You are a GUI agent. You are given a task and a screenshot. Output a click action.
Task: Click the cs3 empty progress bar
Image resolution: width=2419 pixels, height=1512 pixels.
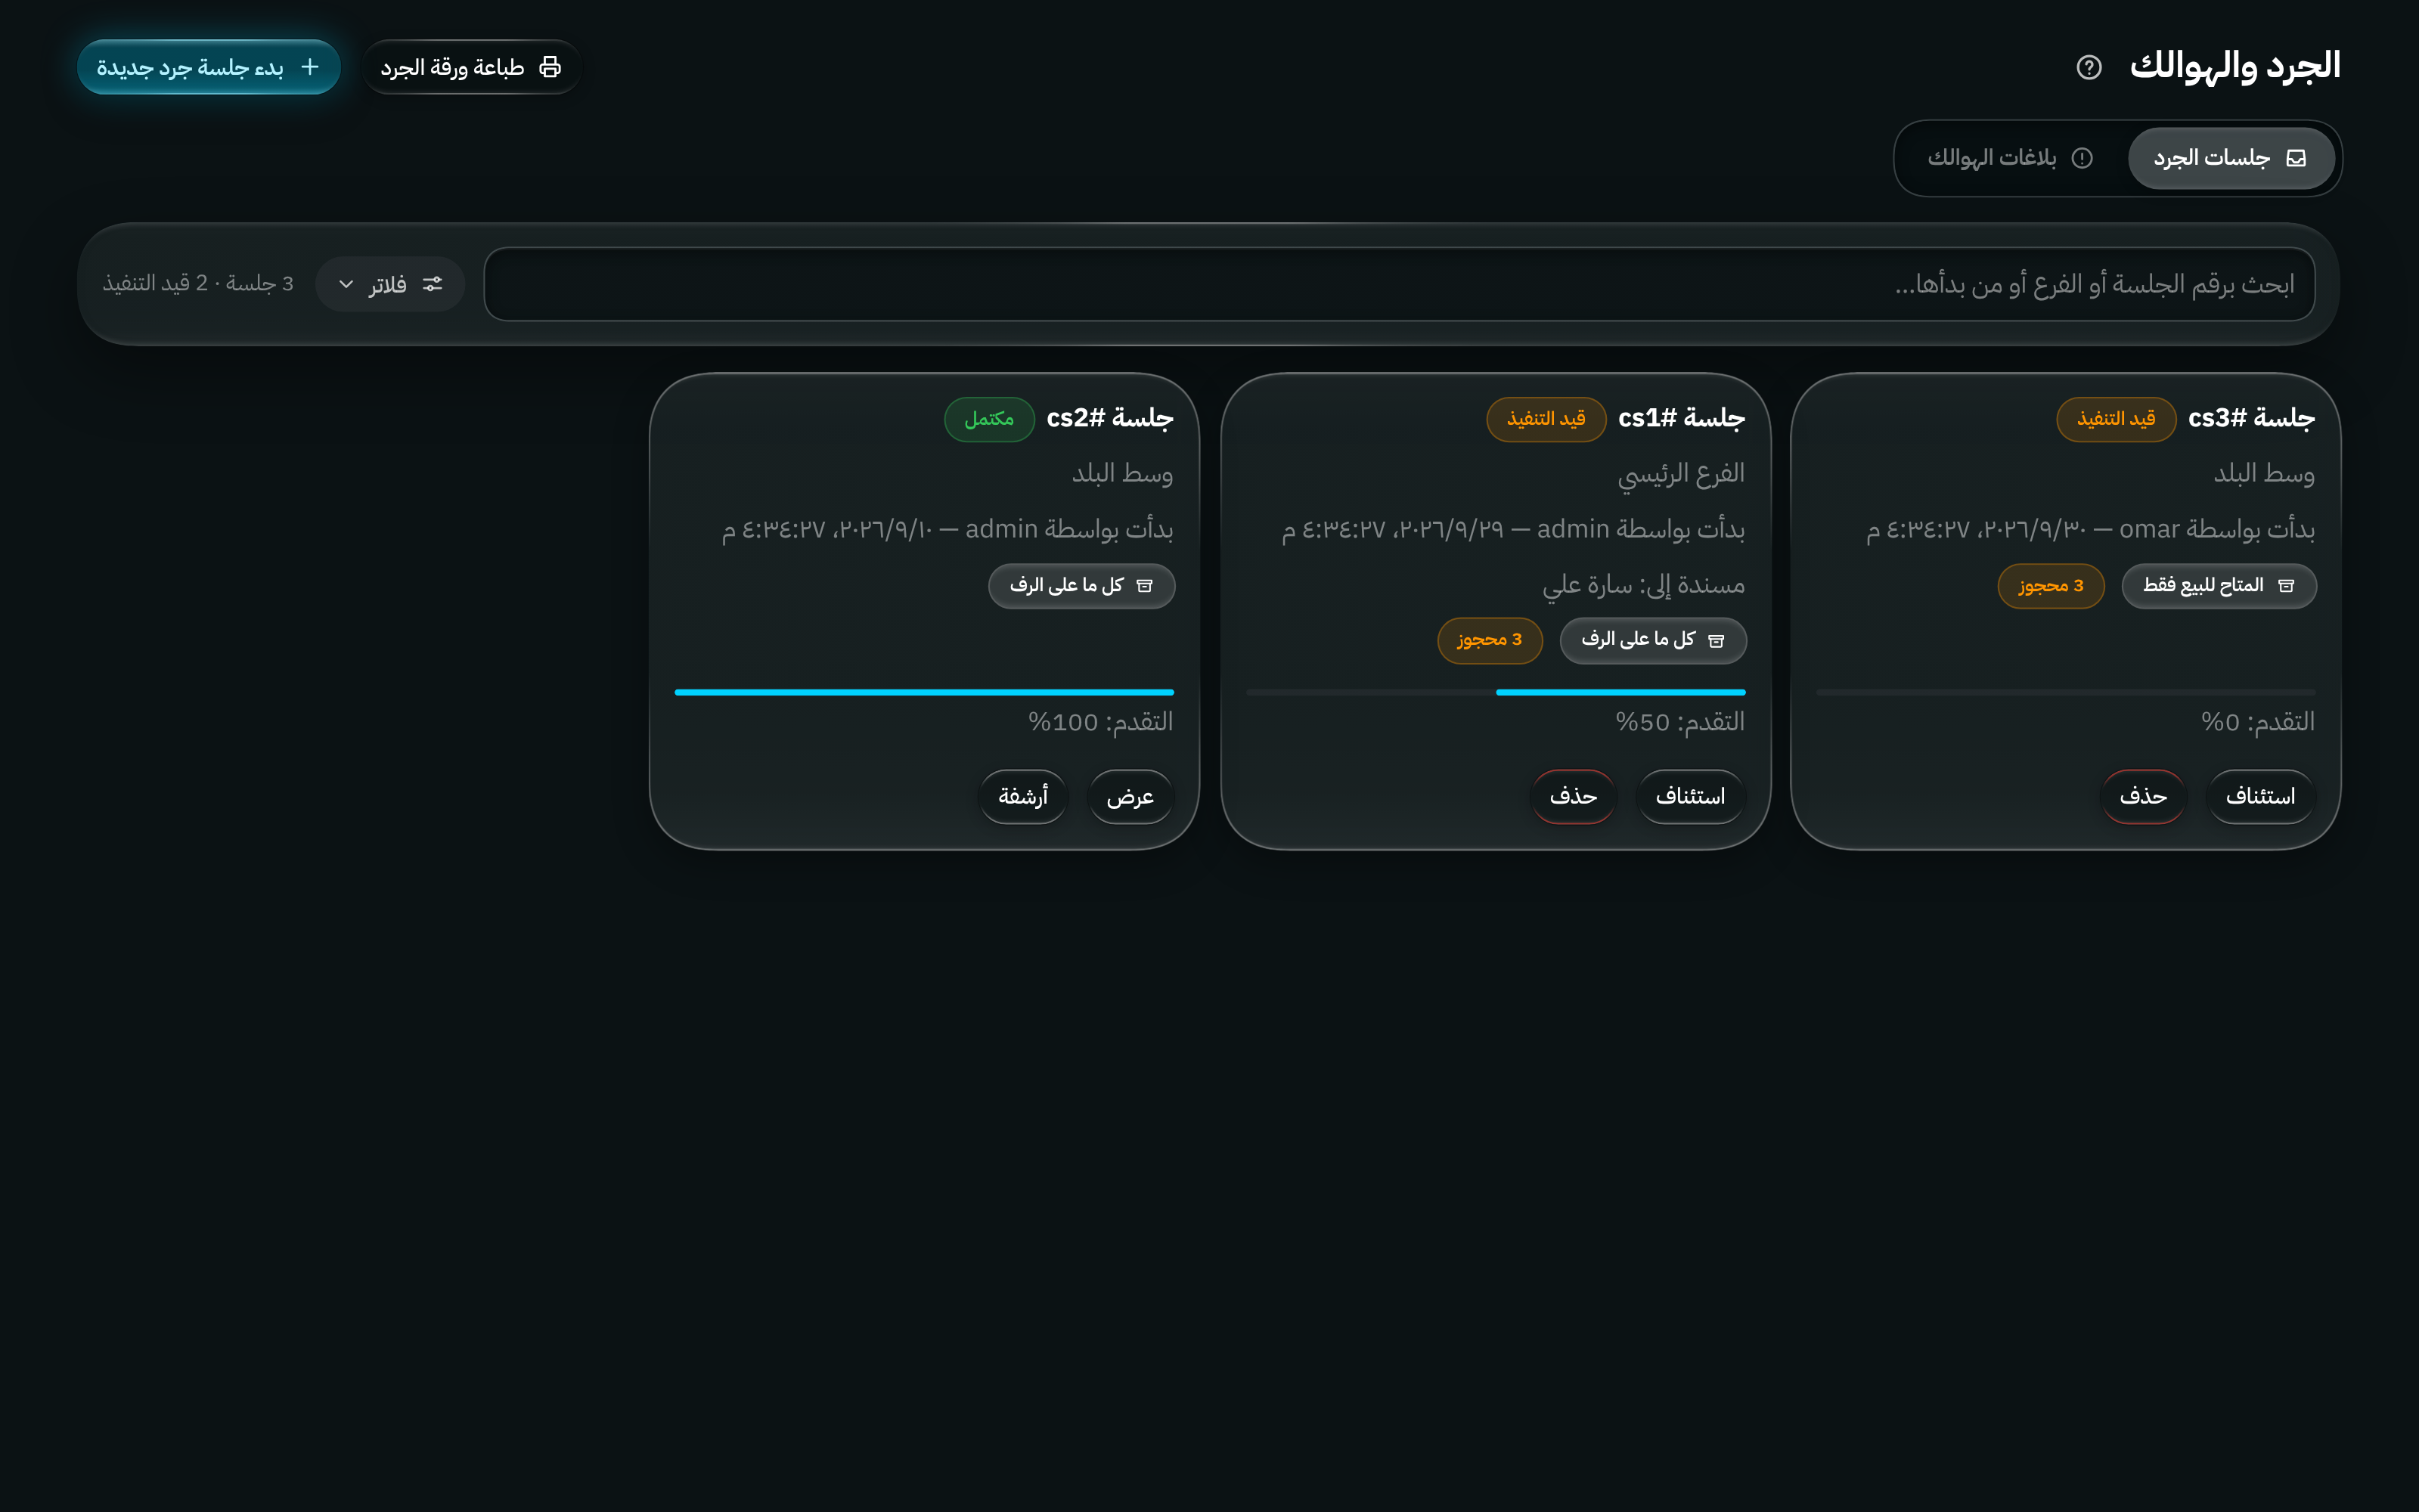[x=2066, y=692]
